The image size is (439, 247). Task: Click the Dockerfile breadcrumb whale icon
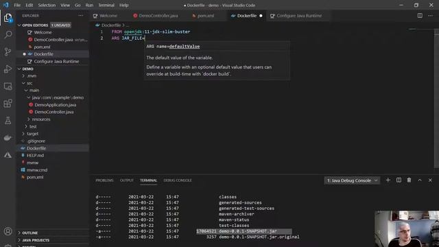point(97,25)
